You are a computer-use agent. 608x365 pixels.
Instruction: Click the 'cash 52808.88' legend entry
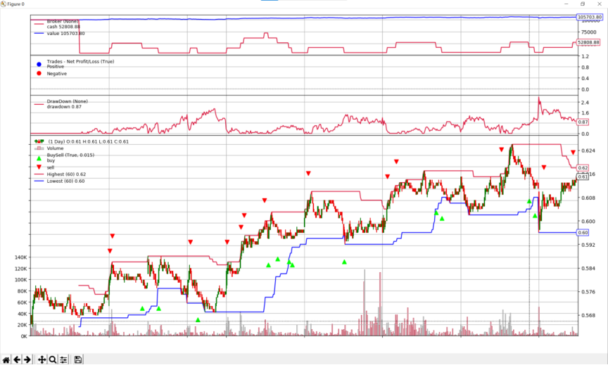pyautogui.click(x=63, y=27)
